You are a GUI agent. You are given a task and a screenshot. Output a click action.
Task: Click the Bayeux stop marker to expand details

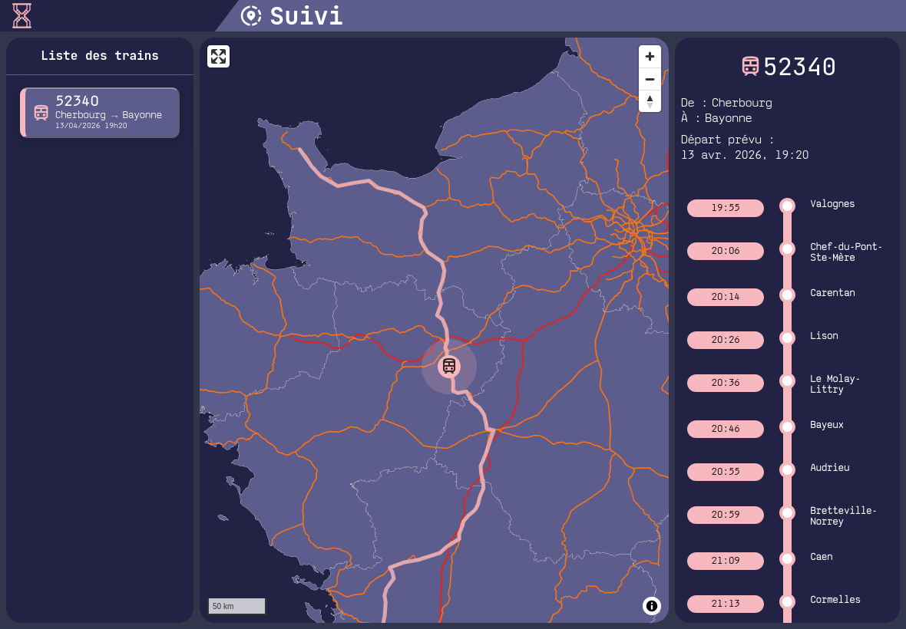click(x=786, y=426)
